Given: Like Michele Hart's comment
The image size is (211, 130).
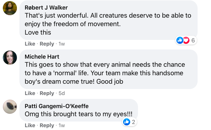Looking at the screenshot, I should pos(30,93).
